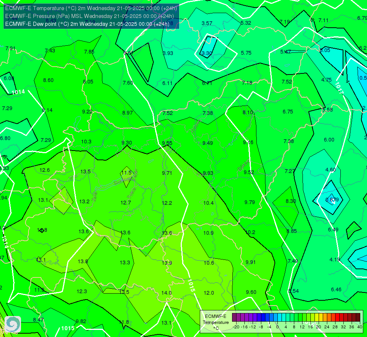Click the '8.30' temperature value
This screenshot has width=367, height=337.
[x=291, y=201]
